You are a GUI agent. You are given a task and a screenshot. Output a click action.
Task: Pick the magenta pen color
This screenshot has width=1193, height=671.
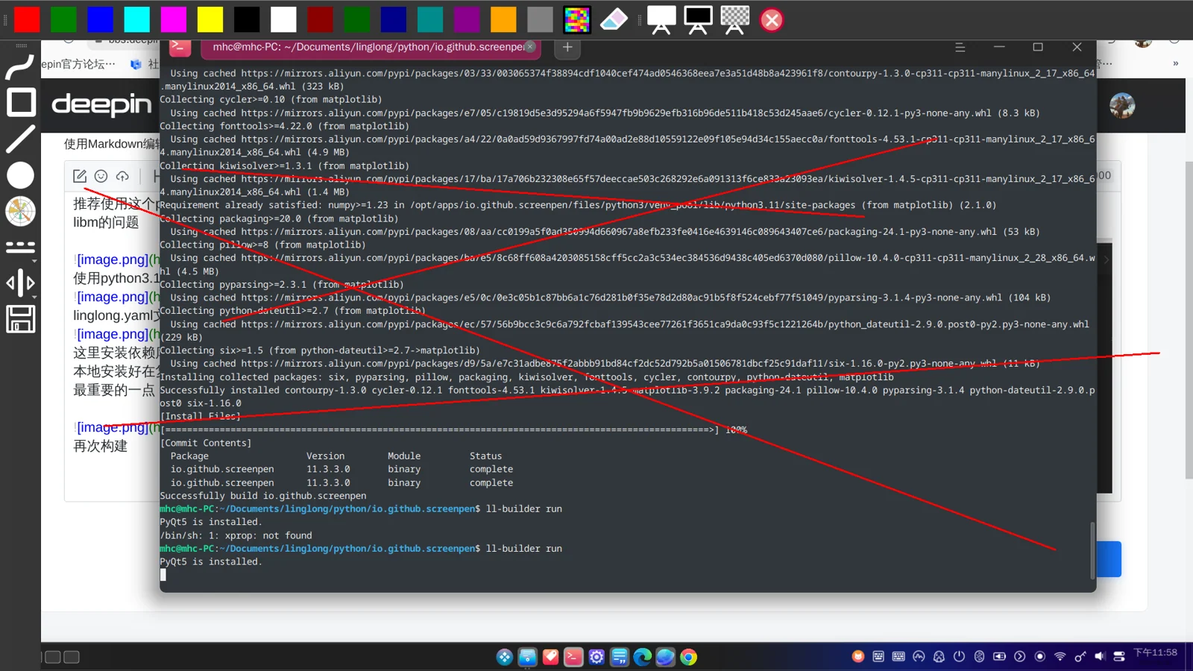(174, 19)
